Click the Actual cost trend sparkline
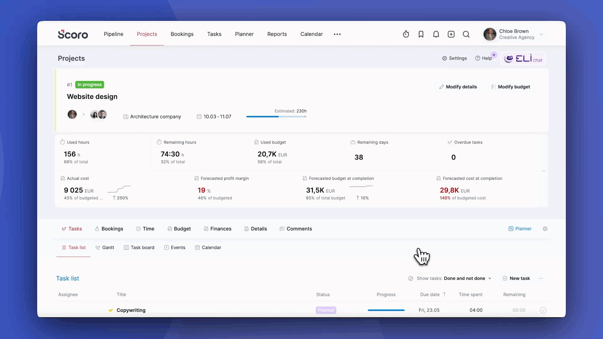This screenshot has height=339, width=603. 119,189
